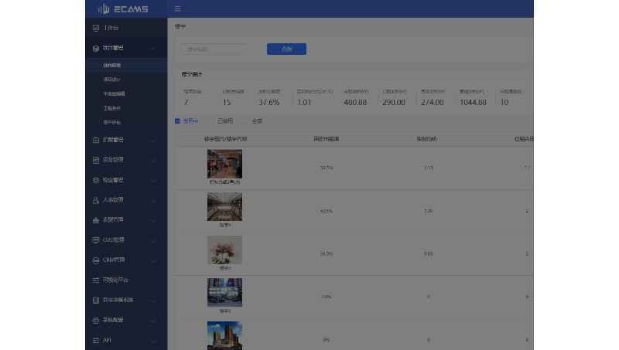Open the 工作台 workbench icon
This screenshot has height=350, width=619.
96,28
